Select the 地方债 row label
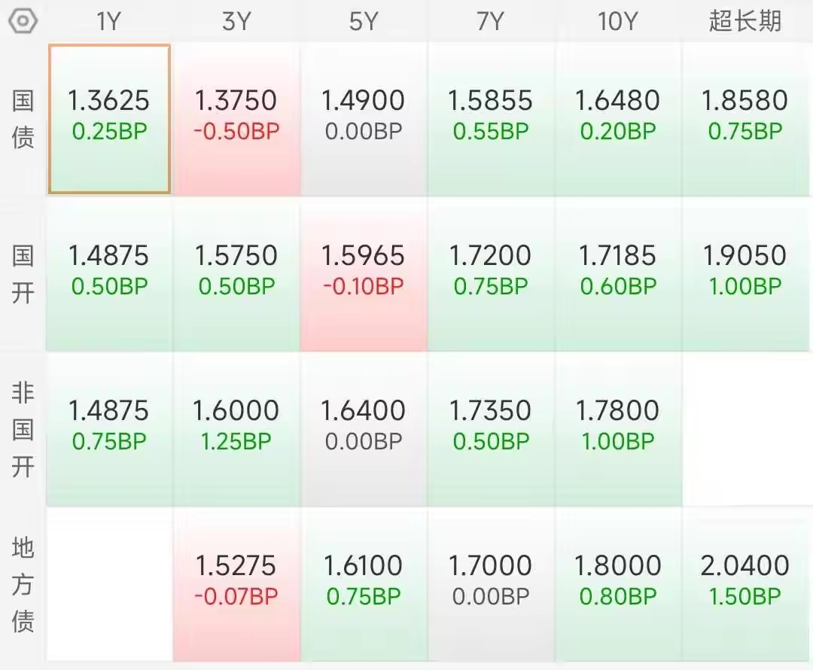 point(23,584)
